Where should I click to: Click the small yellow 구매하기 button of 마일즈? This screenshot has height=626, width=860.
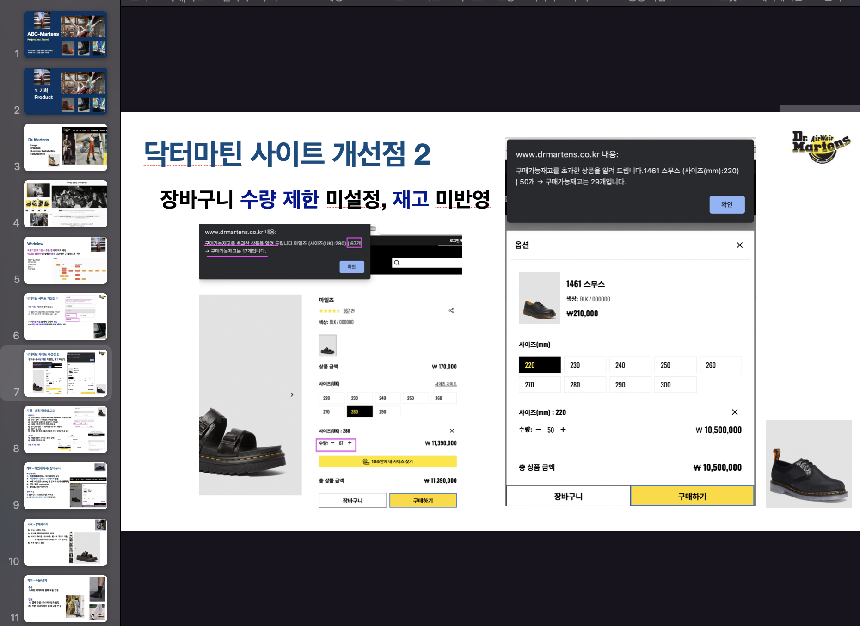(x=423, y=500)
